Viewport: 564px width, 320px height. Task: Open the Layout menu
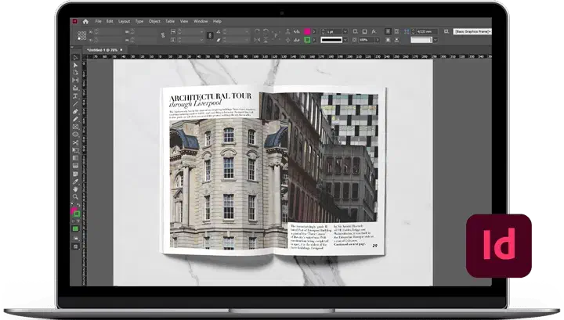pyautogui.click(x=124, y=21)
